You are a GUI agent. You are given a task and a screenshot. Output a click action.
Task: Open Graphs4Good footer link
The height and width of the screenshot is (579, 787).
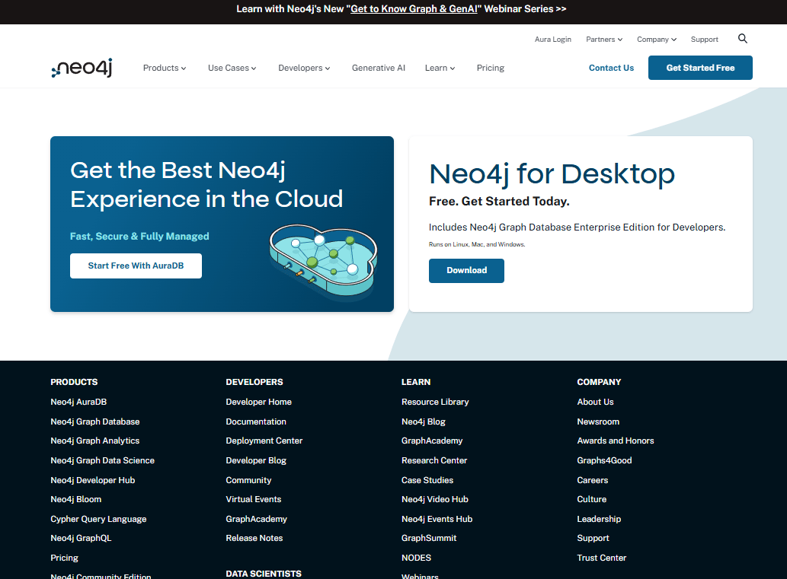coord(604,460)
